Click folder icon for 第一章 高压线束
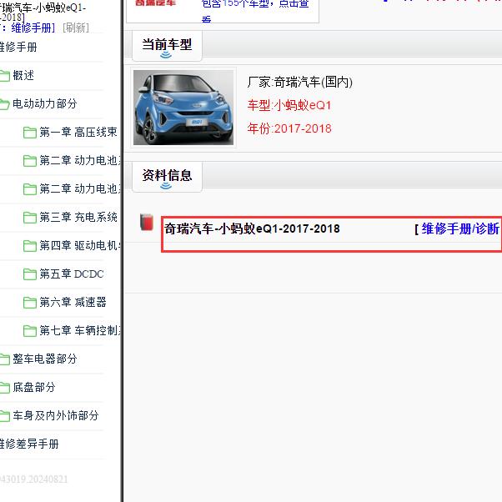The width and height of the screenshot is (502, 502). [x=30, y=133]
